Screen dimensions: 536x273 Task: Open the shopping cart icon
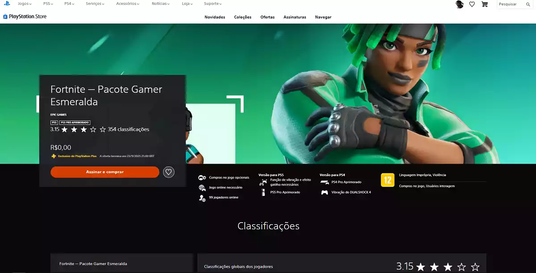485,4
